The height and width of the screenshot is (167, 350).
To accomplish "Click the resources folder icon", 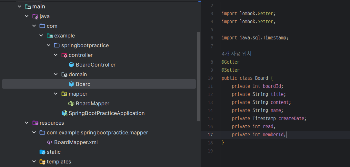I will pos(35,123).
